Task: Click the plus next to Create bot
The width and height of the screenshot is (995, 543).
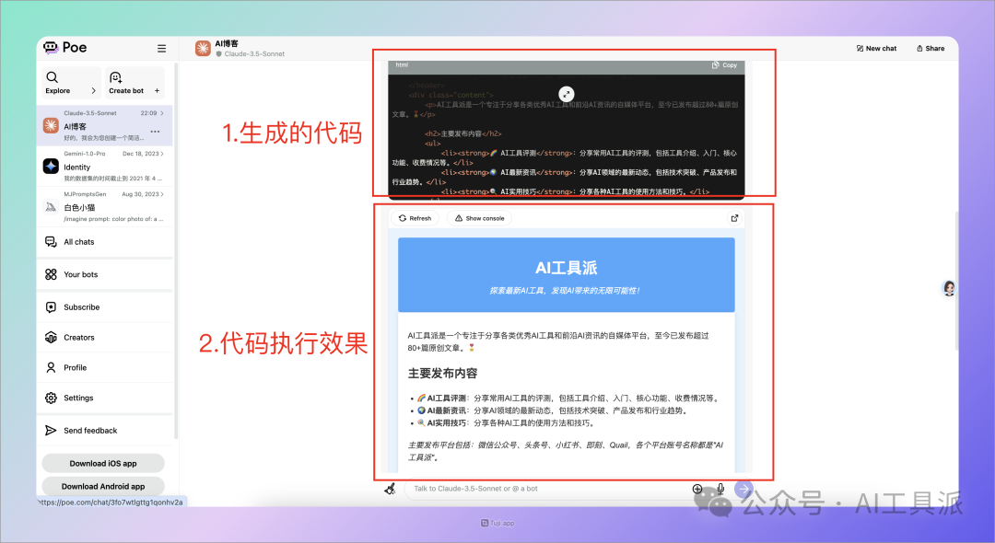Action: click(157, 90)
